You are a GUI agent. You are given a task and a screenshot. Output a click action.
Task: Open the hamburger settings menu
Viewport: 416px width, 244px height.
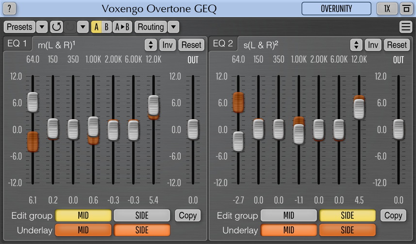pyautogui.click(x=405, y=27)
